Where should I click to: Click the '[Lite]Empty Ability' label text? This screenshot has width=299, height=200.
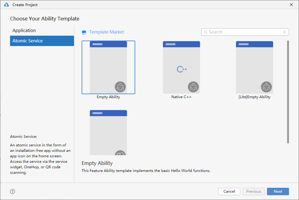pos(255,97)
